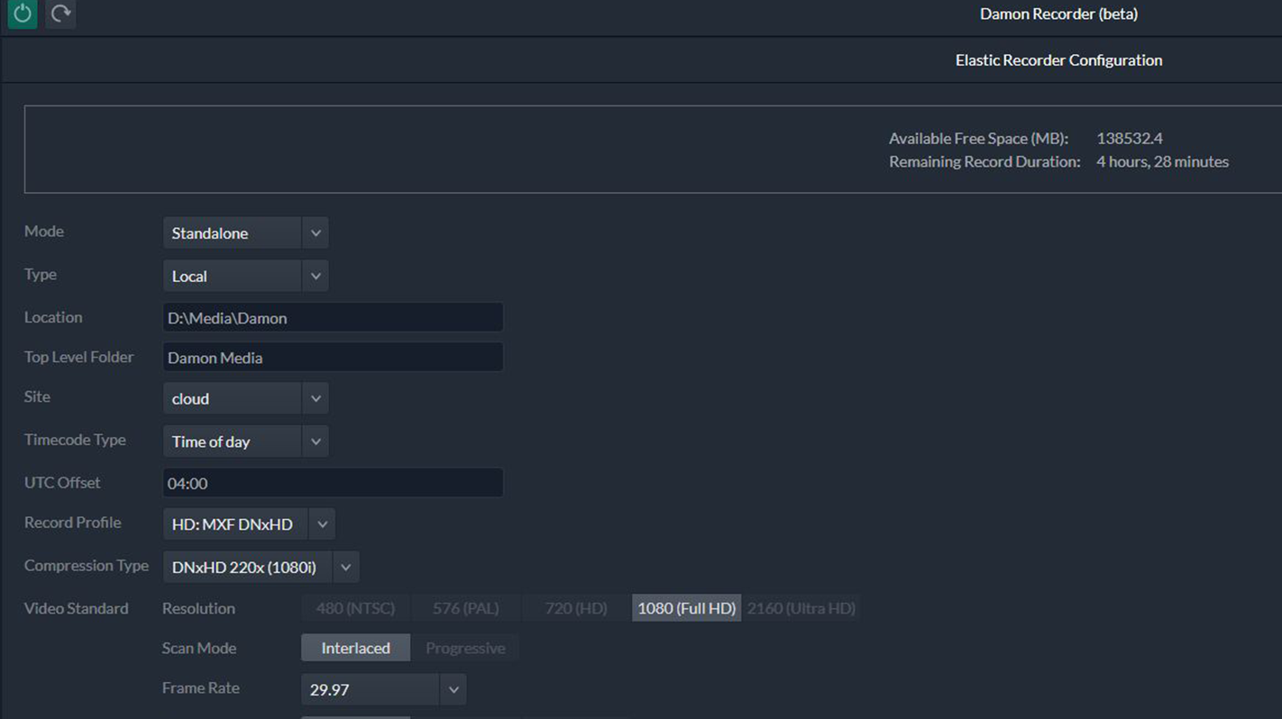Click the "Available Free Space (MB):" label

click(x=978, y=139)
